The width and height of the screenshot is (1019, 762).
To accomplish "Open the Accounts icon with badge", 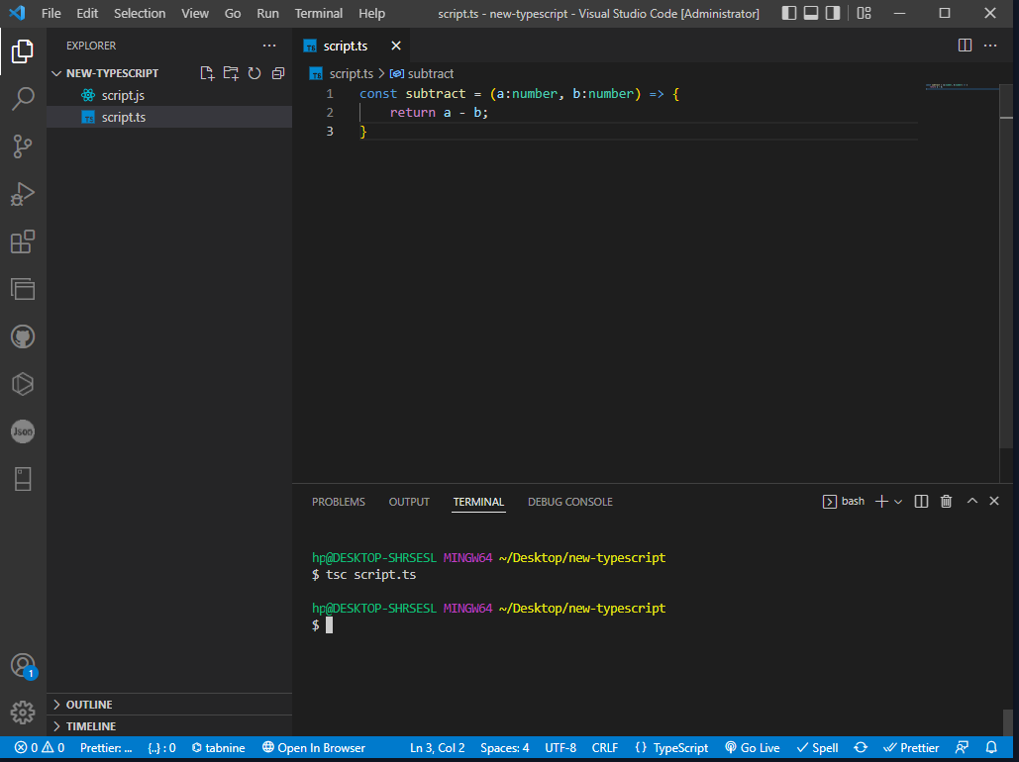I will click(23, 666).
